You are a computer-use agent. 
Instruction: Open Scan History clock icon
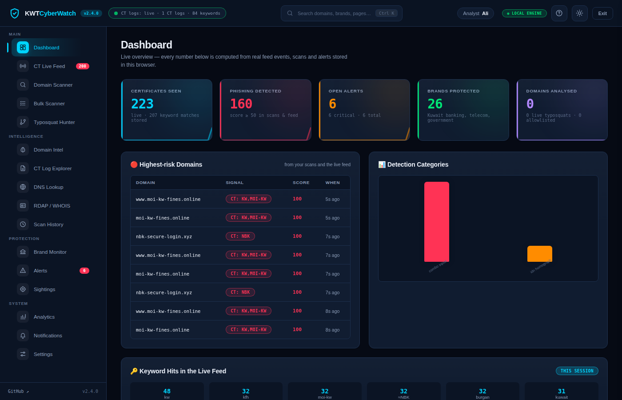tap(23, 224)
